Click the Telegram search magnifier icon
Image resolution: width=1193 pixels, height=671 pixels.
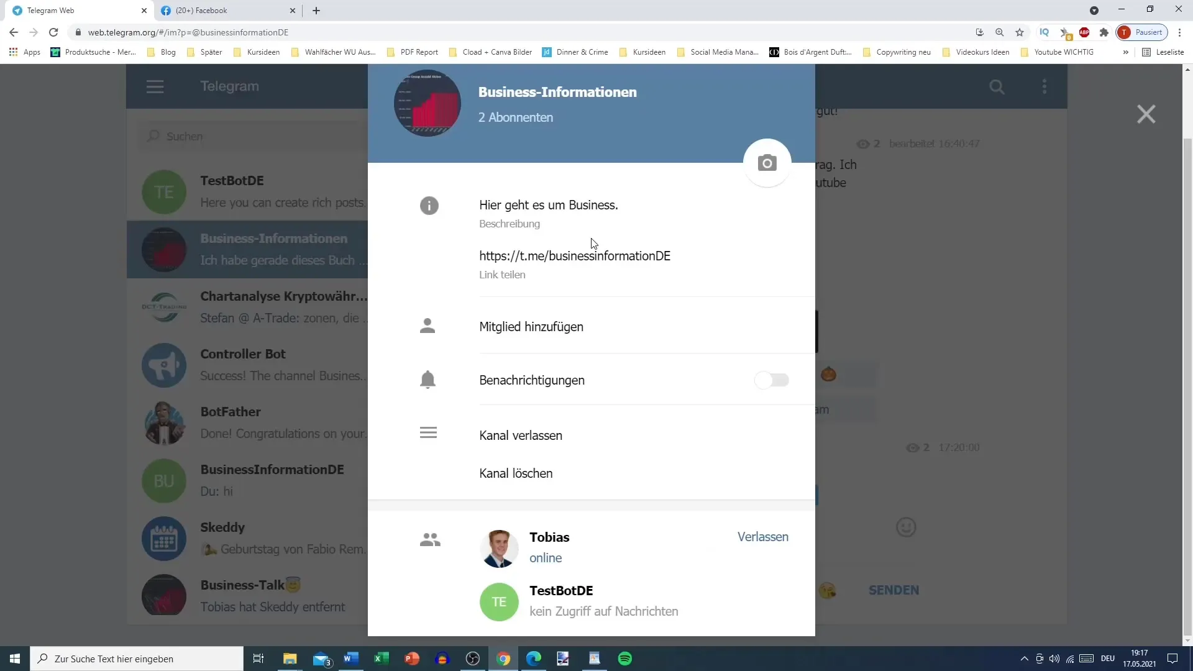[x=997, y=86]
